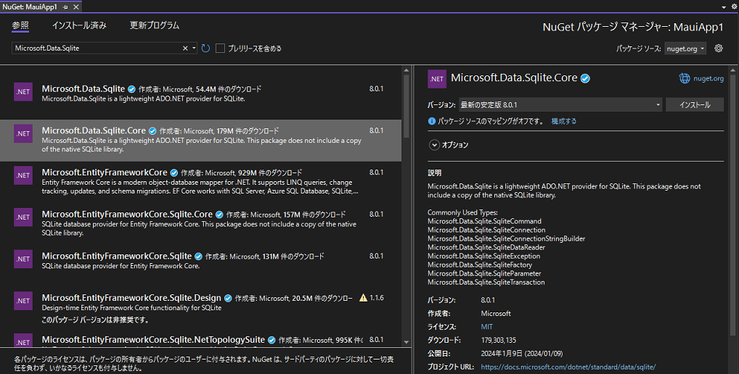739x374 pixels.
Task: Switch to the Browse (参照) tab
Action: coord(20,25)
